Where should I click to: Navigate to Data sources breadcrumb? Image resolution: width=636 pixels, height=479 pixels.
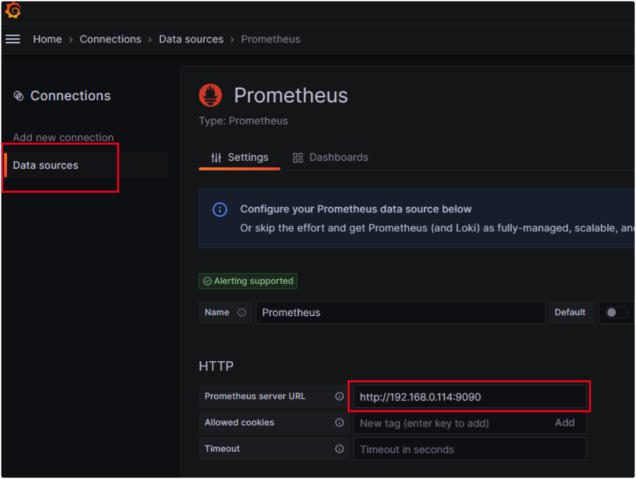click(x=191, y=39)
